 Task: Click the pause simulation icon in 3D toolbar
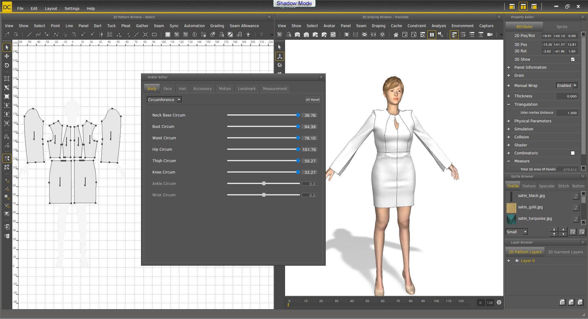pyautogui.click(x=432, y=35)
